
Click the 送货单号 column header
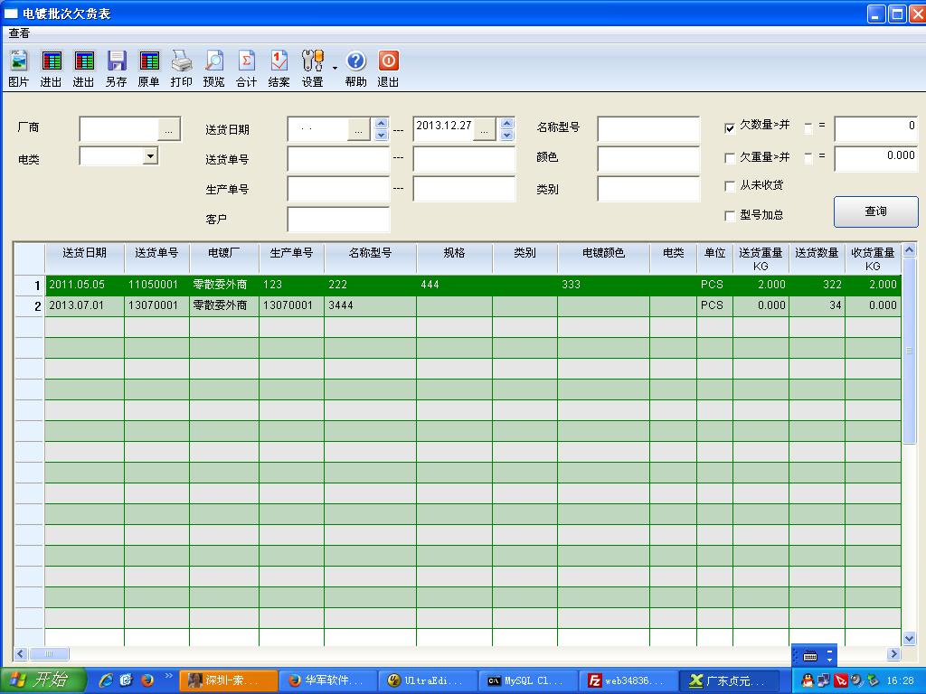coord(156,258)
